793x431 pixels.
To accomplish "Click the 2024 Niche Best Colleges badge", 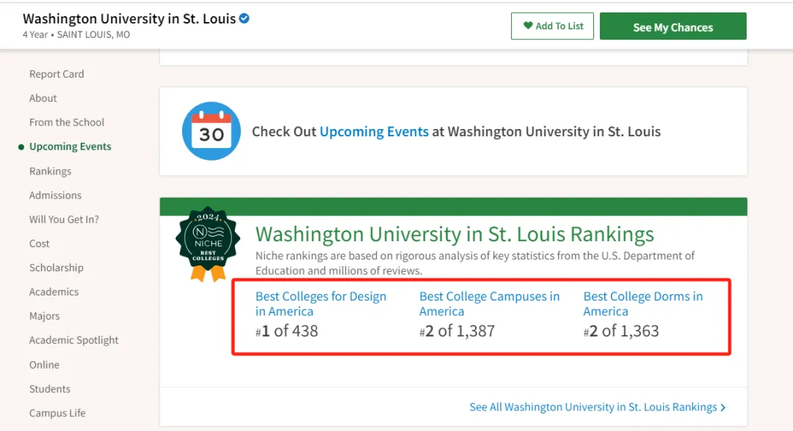I will point(208,244).
